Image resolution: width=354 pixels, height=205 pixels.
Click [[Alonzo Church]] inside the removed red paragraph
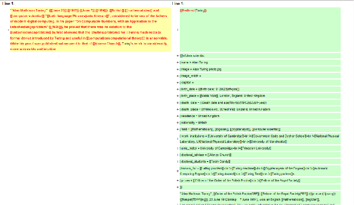pyautogui.click(x=107, y=44)
